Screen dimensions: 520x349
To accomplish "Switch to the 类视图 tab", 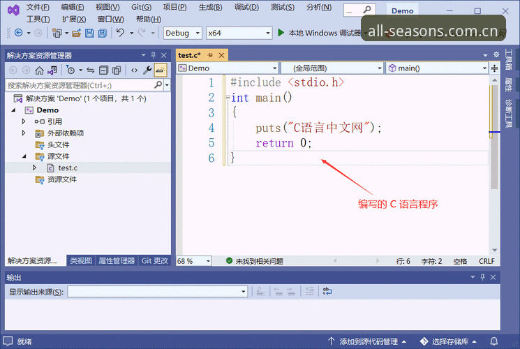I will (81, 261).
